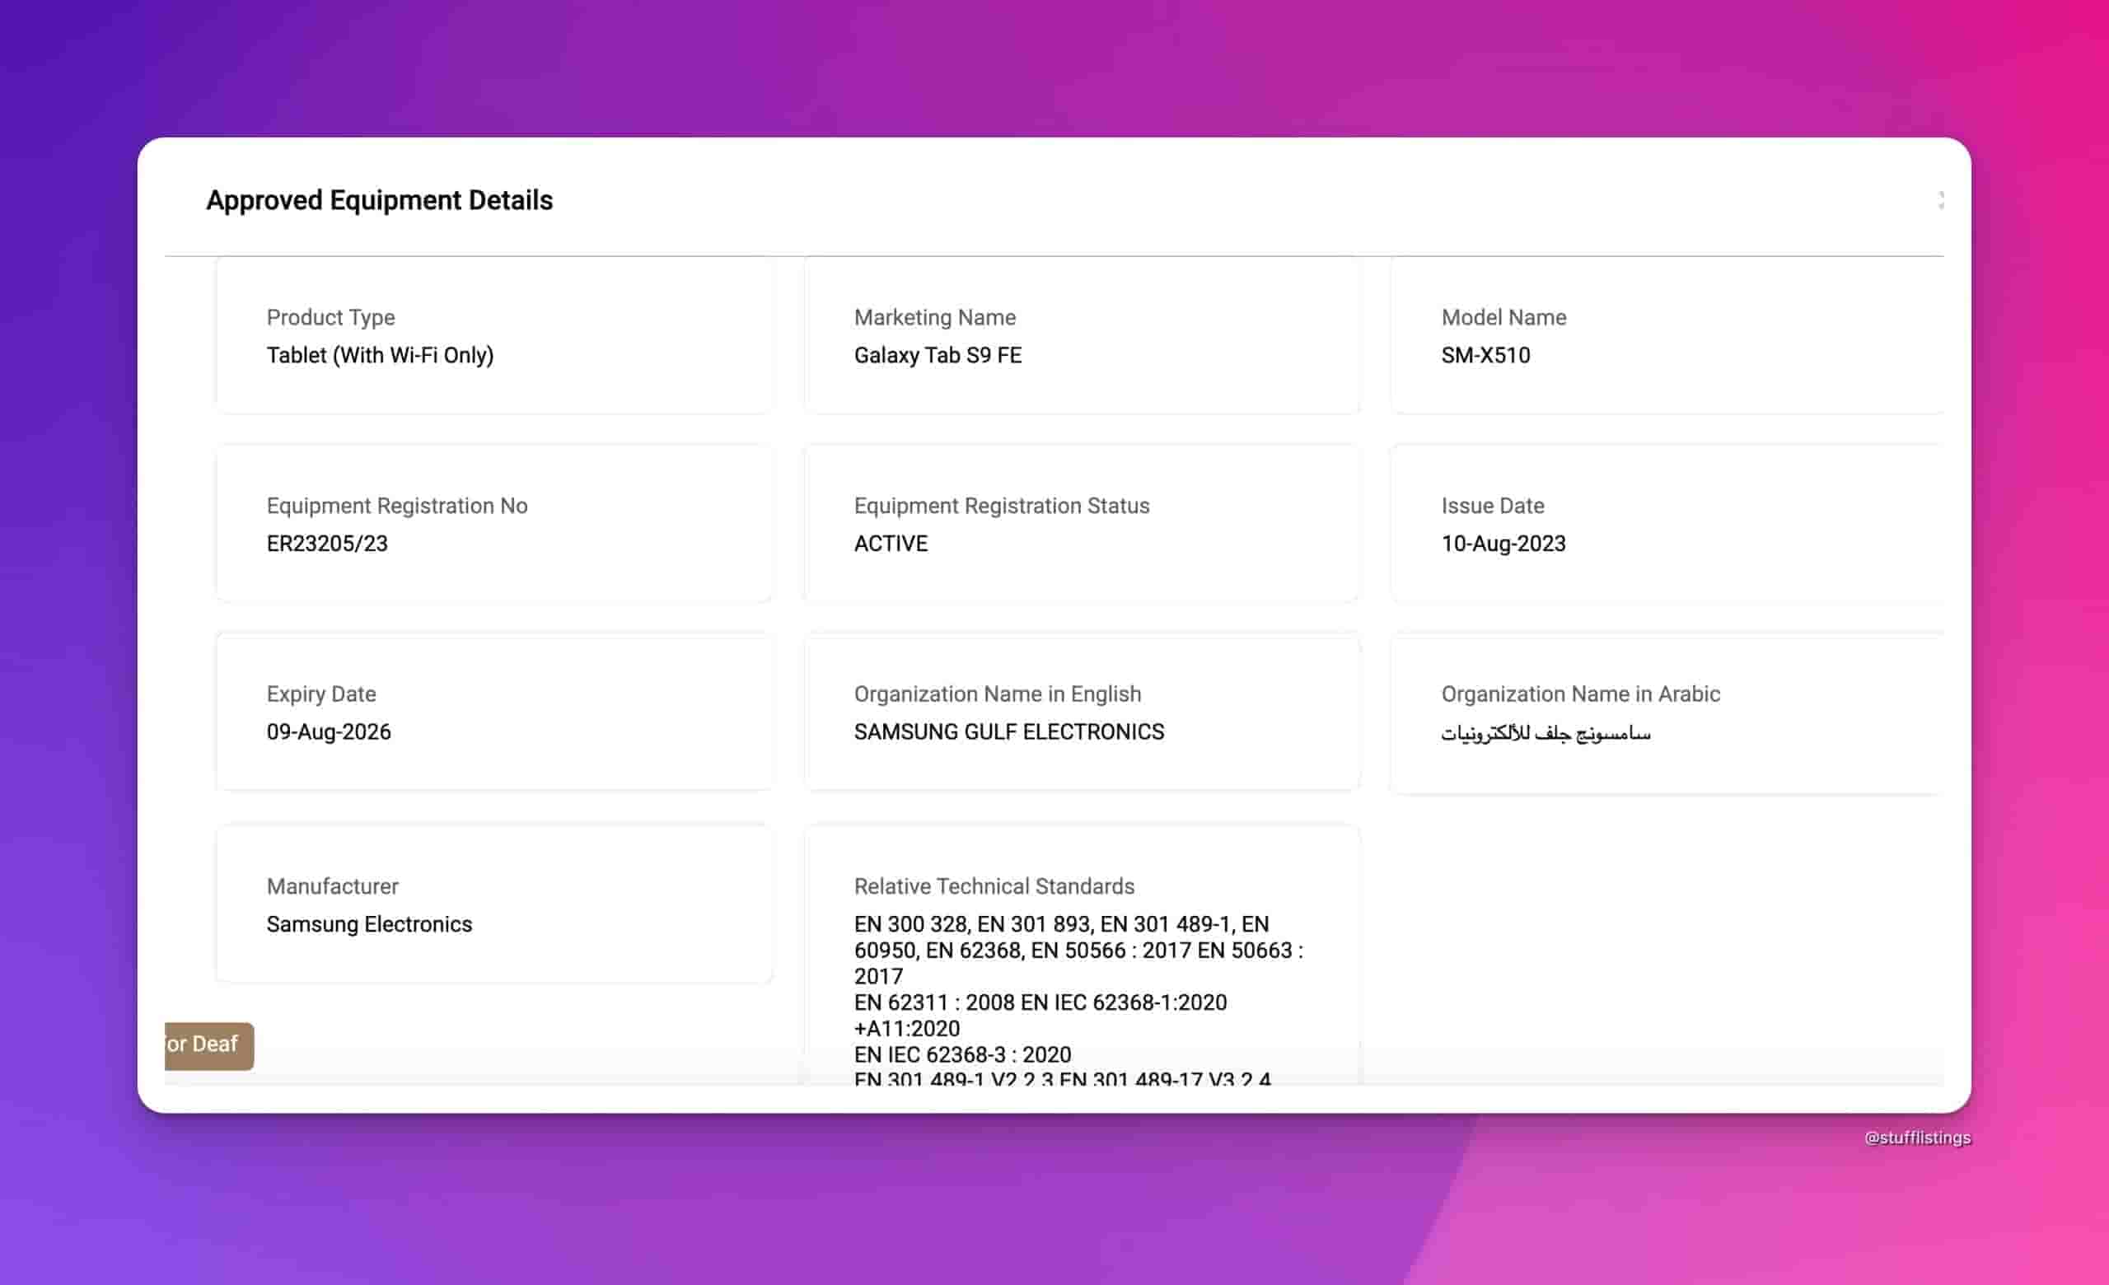Viewport: 2109px width, 1285px height.
Task: Select the model name SM-X510
Action: [1485, 355]
